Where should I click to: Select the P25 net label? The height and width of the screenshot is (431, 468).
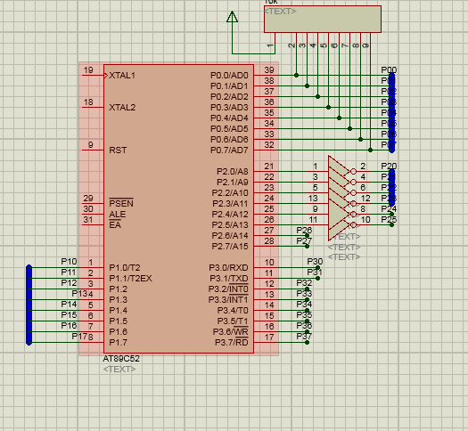tap(389, 219)
